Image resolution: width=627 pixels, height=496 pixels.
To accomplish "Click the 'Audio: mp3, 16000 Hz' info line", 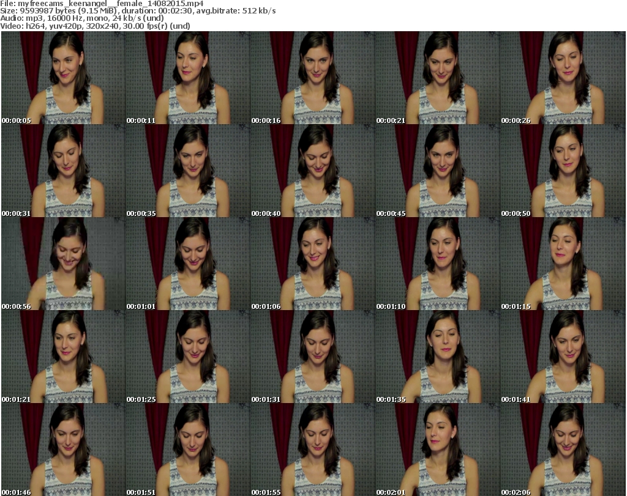I will 82,18.
